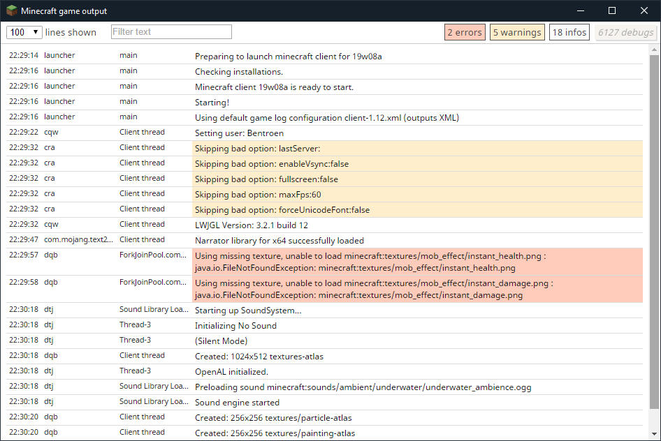The width and height of the screenshot is (661, 441).
Task: Click the vertical scrollbar thumb
Action: click(654, 230)
